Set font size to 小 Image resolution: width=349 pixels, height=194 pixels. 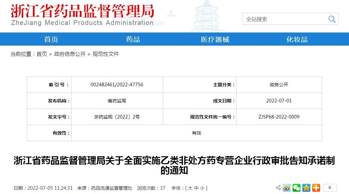pyautogui.click(x=204, y=188)
